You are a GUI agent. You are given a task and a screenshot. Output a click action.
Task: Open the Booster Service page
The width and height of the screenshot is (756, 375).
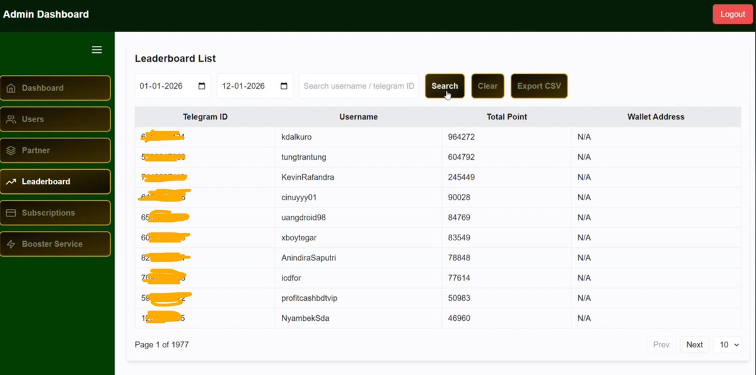click(55, 244)
